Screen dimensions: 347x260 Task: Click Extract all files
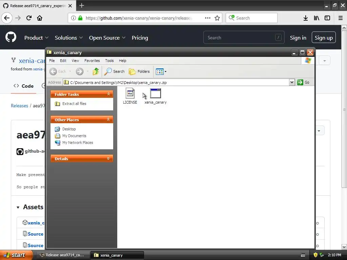tap(74, 104)
